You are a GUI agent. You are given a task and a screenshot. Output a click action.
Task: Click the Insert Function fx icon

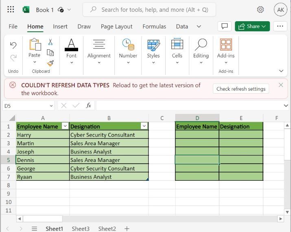88,105
